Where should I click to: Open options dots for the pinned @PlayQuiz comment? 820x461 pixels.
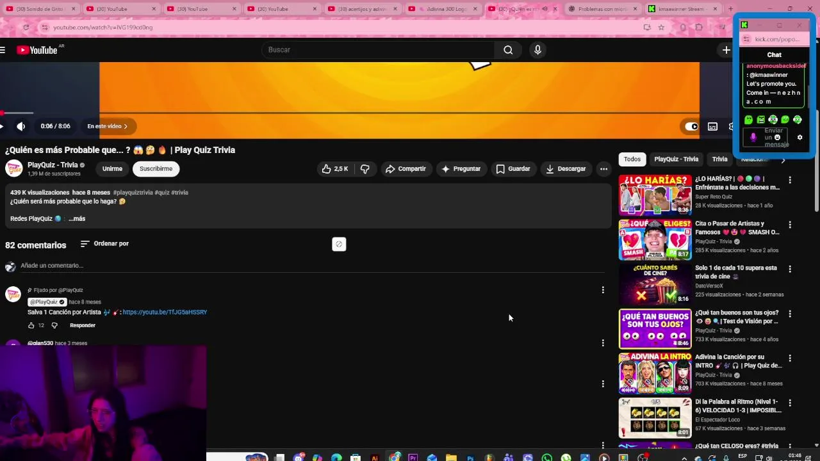[x=603, y=290]
